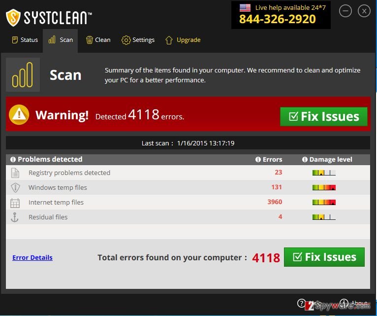377x316 pixels.
Task: Click the Last scan date text
Action: (x=206, y=143)
